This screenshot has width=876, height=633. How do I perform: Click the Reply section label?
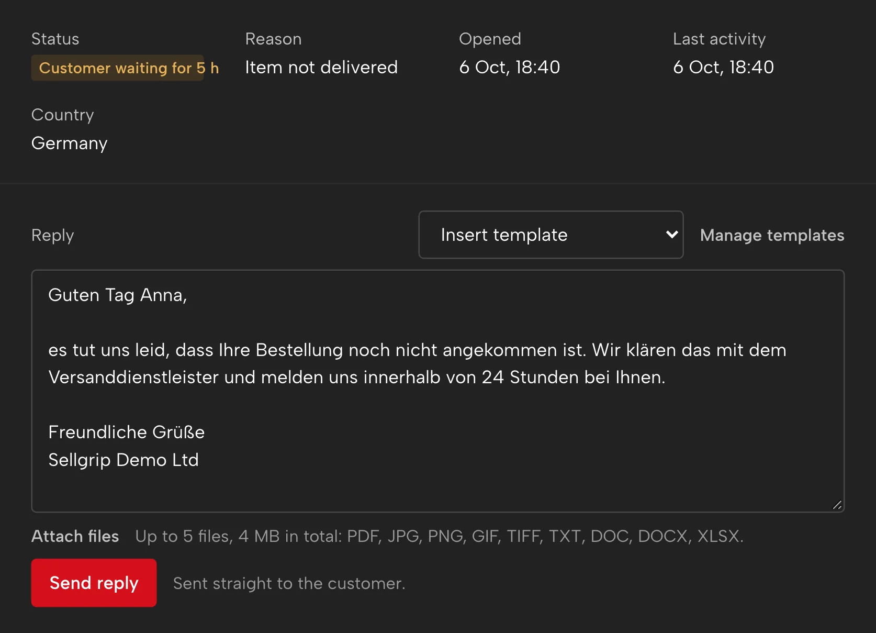53,235
